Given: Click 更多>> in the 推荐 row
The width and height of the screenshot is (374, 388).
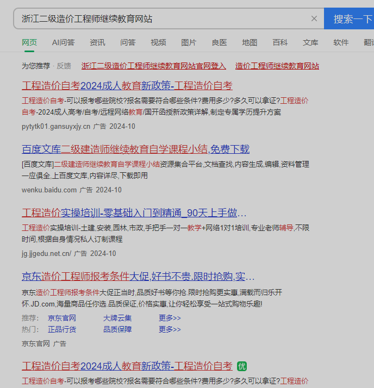Looking at the screenshot, I should pos(170,318).
